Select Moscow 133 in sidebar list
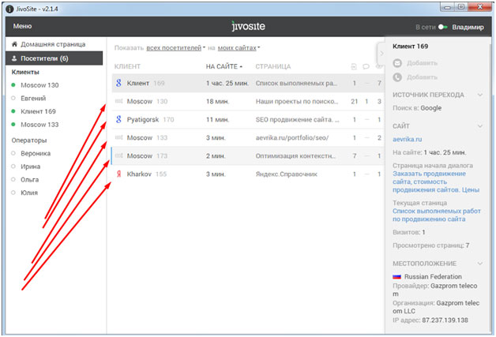Viewport: 496px width, 337px height. point(39,125)
